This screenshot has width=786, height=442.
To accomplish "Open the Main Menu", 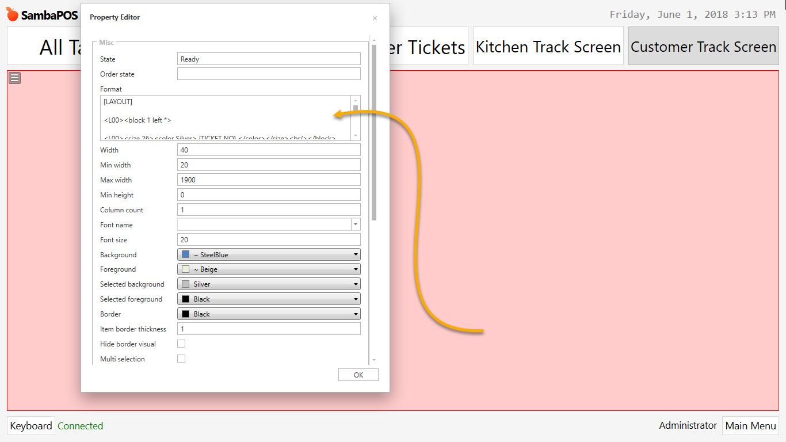I will pos(750,425).
